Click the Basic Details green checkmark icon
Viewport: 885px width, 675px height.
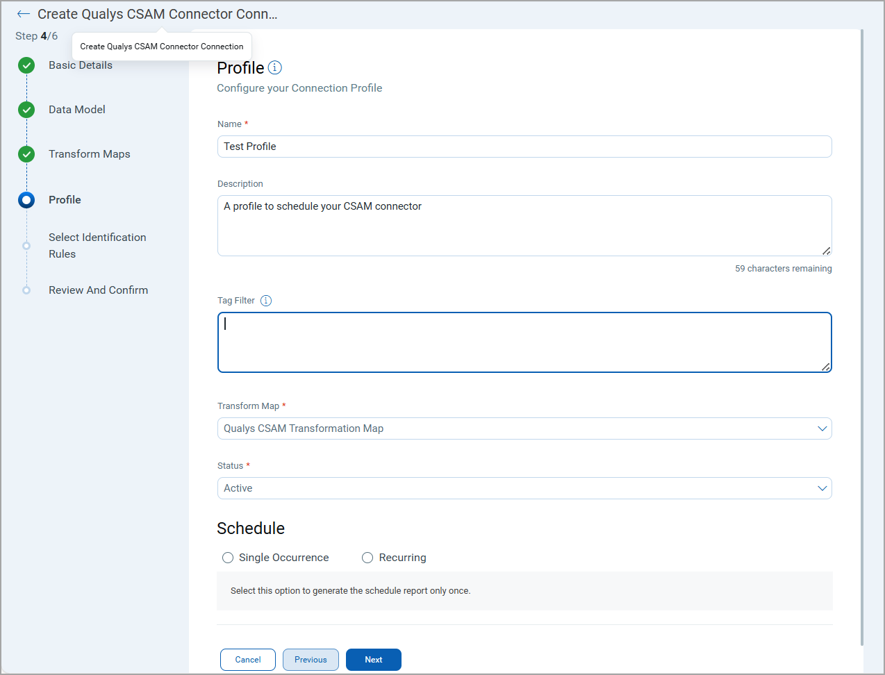pos(26,65)
